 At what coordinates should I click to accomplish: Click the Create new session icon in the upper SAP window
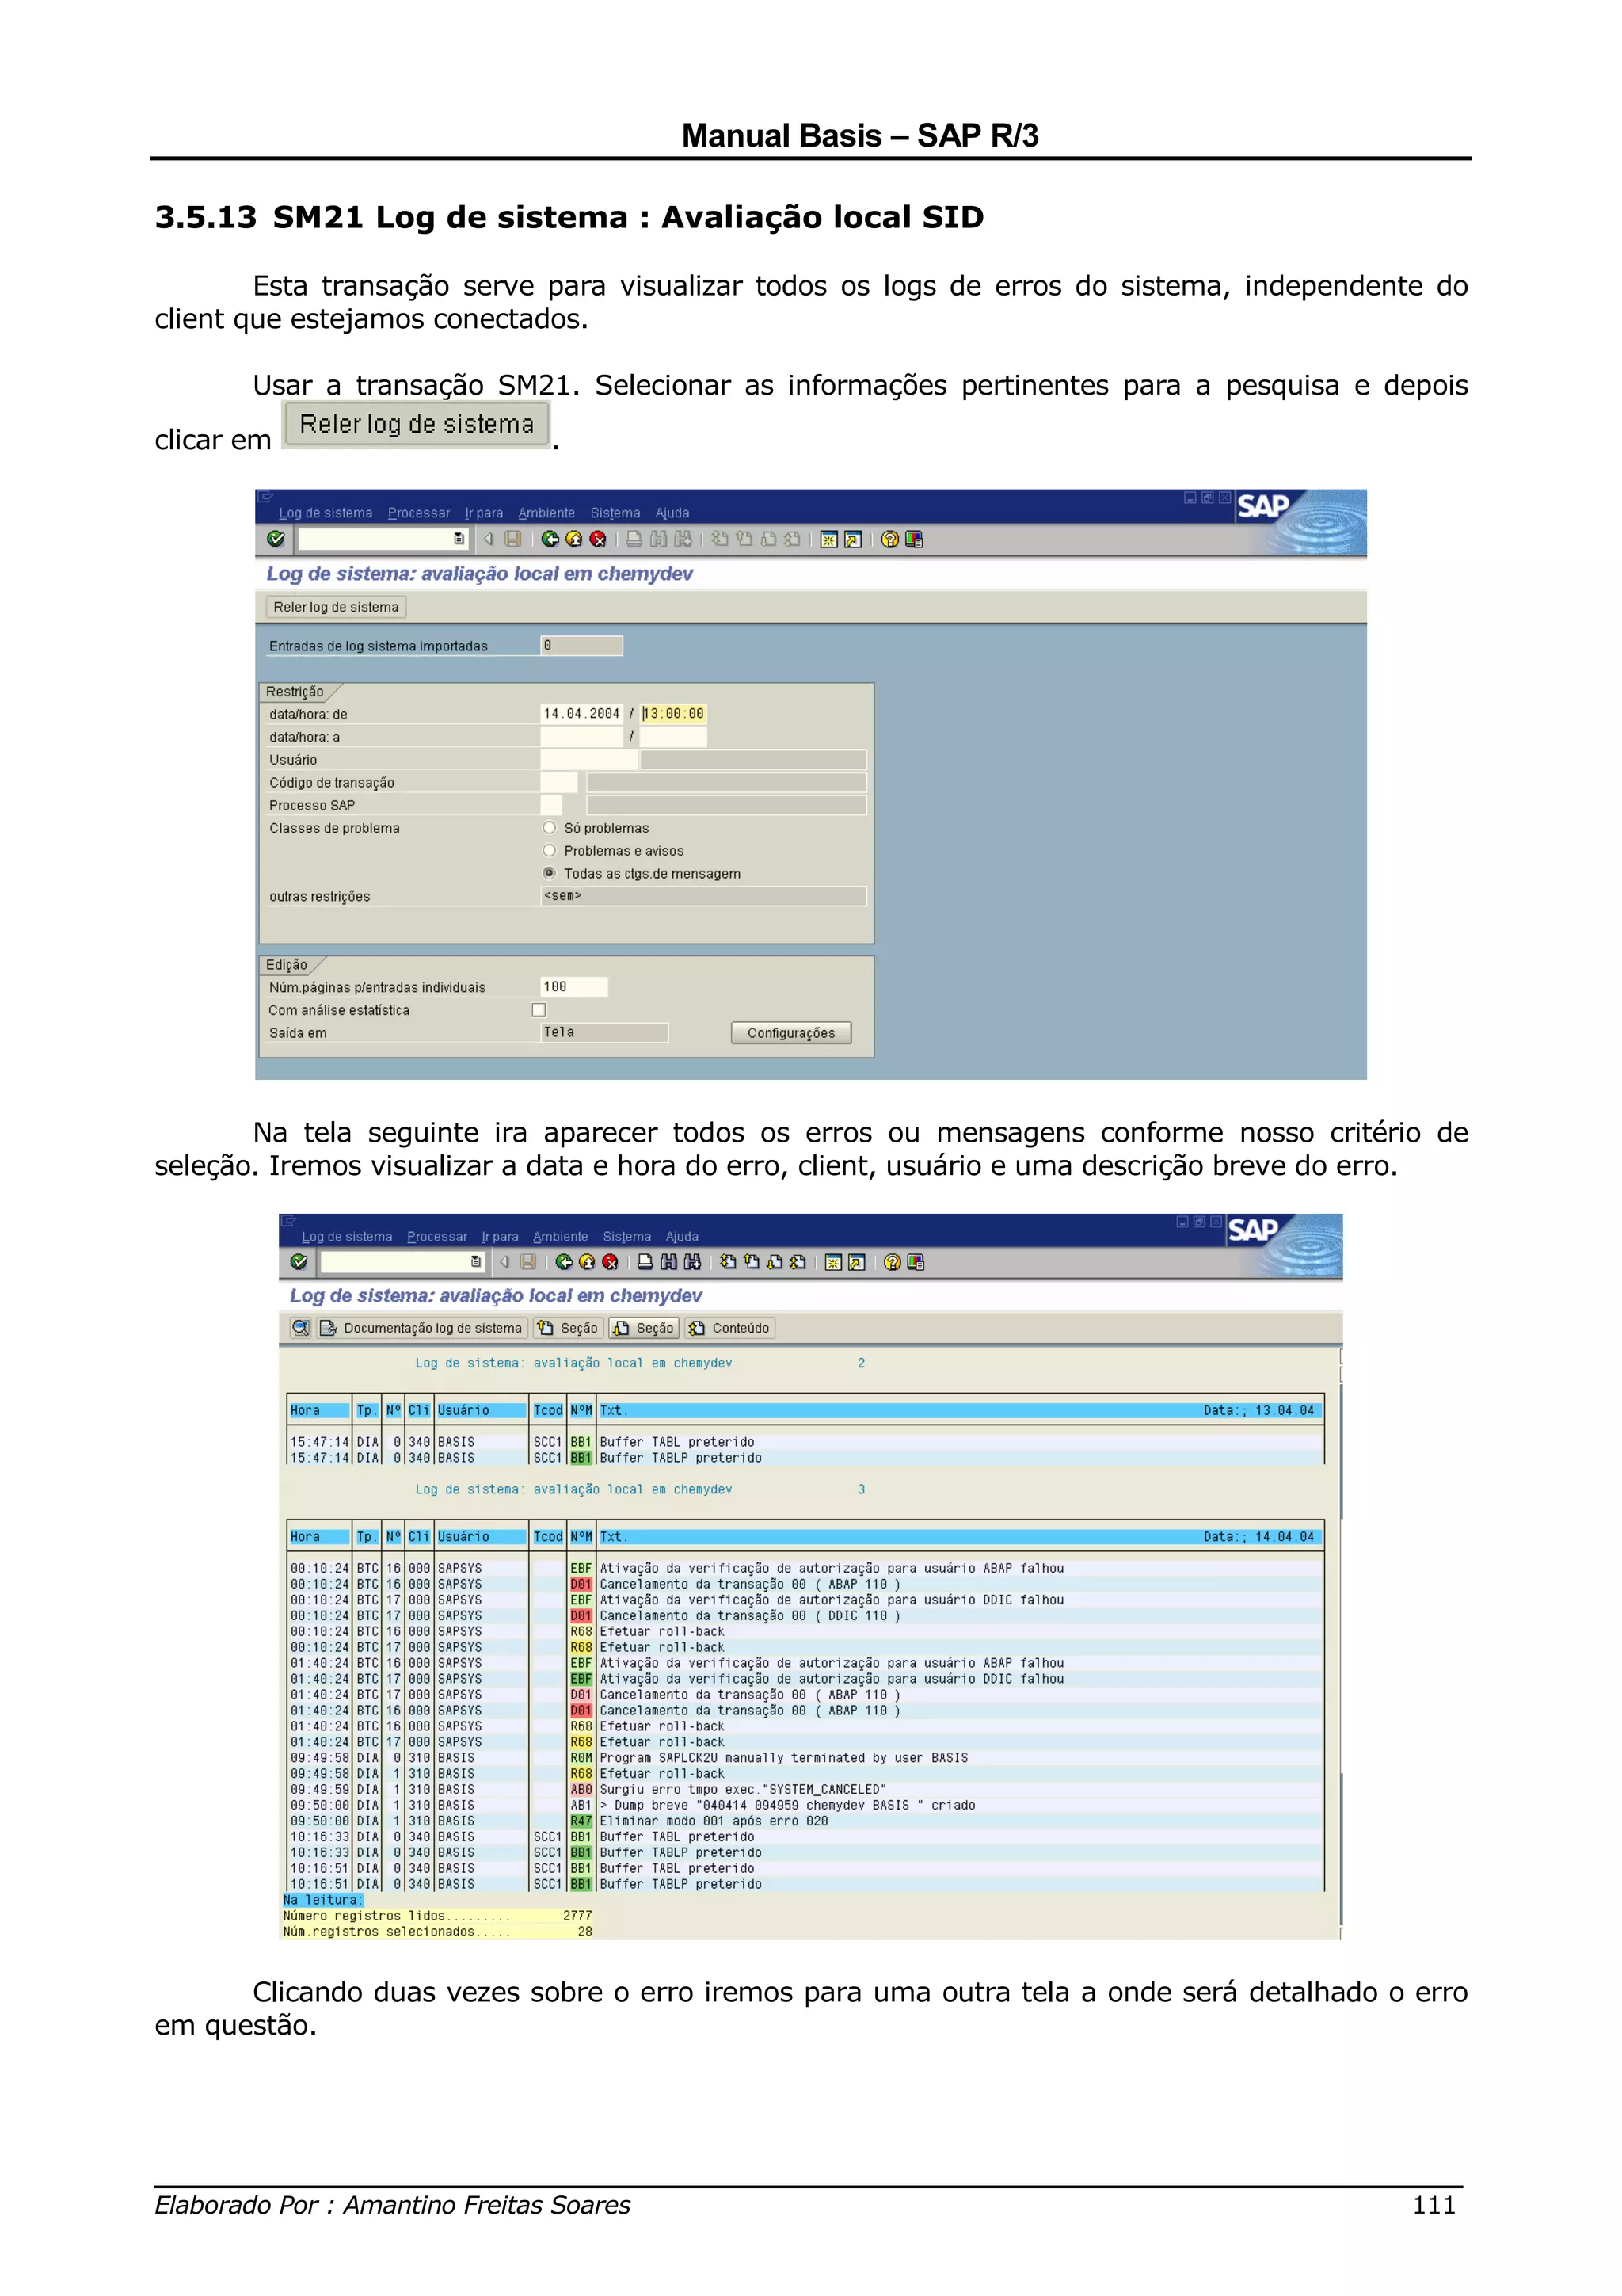point(828,539)
